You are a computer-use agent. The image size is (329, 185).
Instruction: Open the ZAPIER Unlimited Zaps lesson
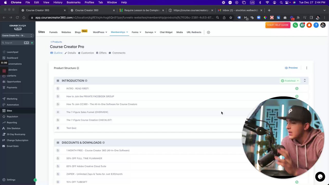pyautogui.click(x=94, y=174)
